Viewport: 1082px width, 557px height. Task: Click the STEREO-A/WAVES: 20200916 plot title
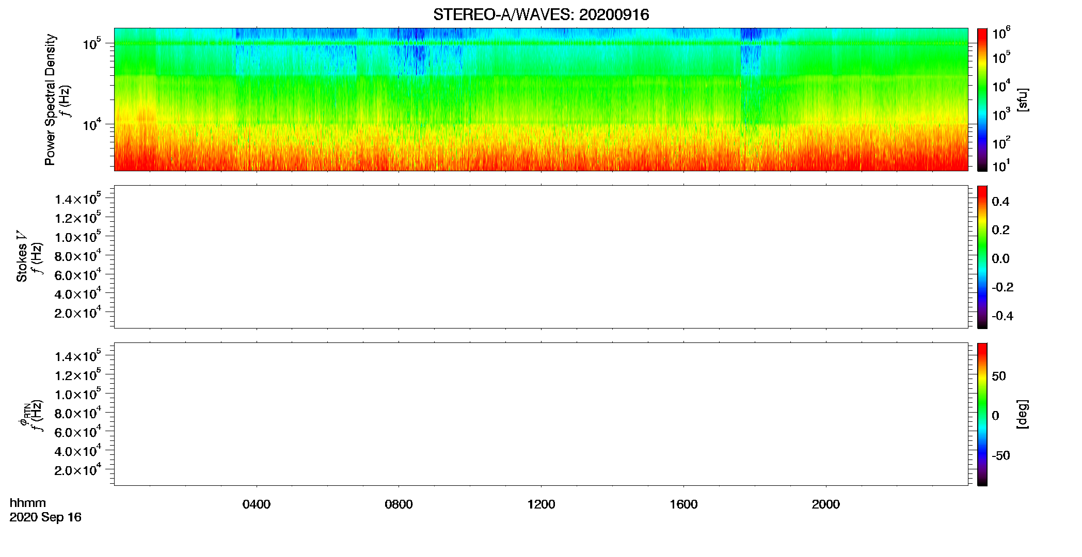click(x=541, y=15)
